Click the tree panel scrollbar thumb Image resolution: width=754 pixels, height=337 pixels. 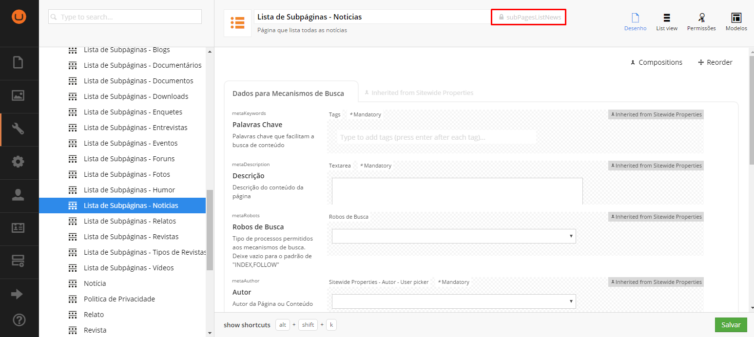point(210,230)
